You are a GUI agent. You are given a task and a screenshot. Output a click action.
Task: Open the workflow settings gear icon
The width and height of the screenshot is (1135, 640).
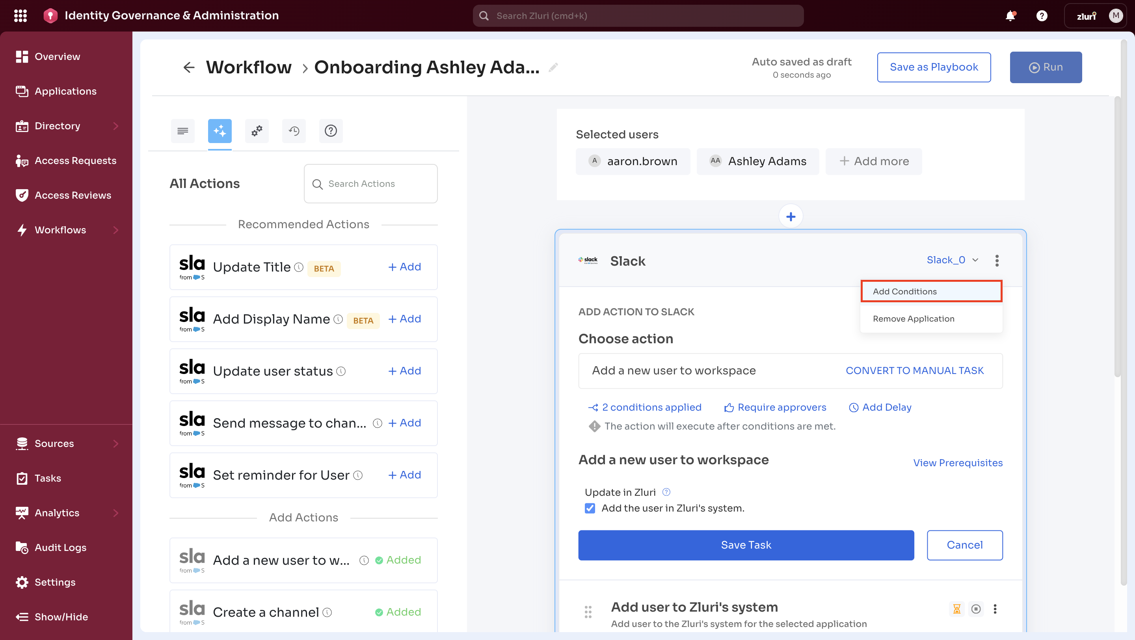257,130
